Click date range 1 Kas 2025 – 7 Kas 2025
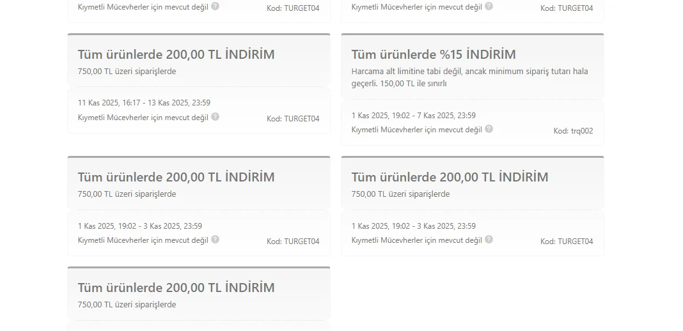 (413, 116)
